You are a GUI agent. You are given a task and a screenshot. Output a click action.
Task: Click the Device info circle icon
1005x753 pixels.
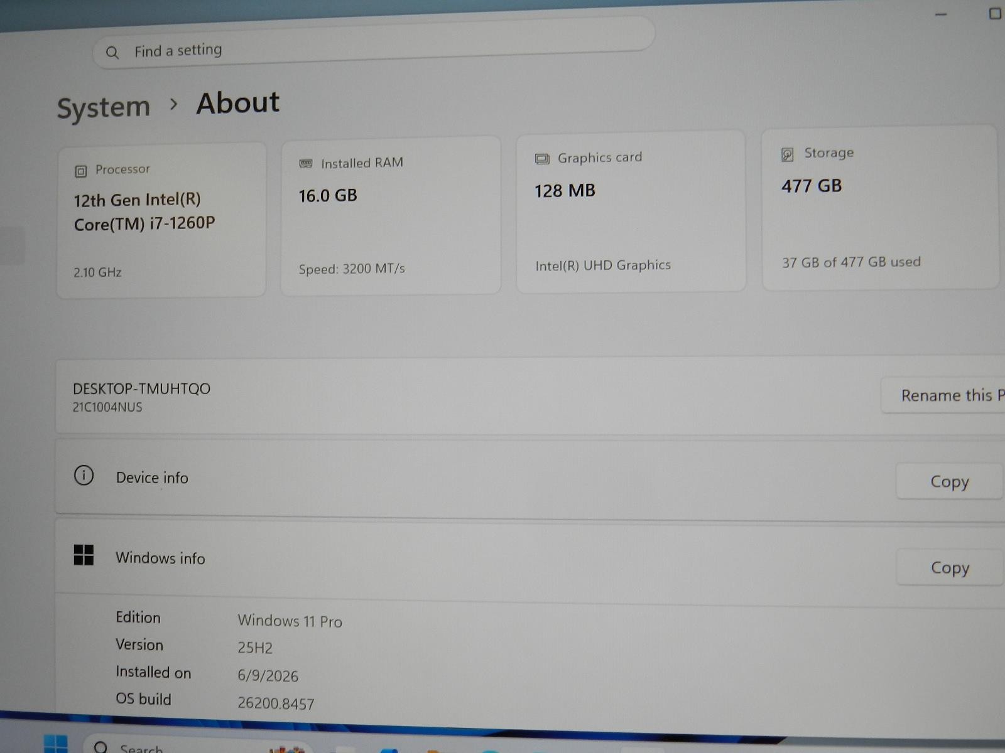click(x=84, y=476)
